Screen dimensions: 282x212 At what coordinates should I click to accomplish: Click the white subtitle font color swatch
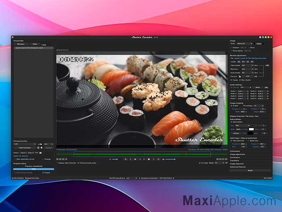point(251,129)
